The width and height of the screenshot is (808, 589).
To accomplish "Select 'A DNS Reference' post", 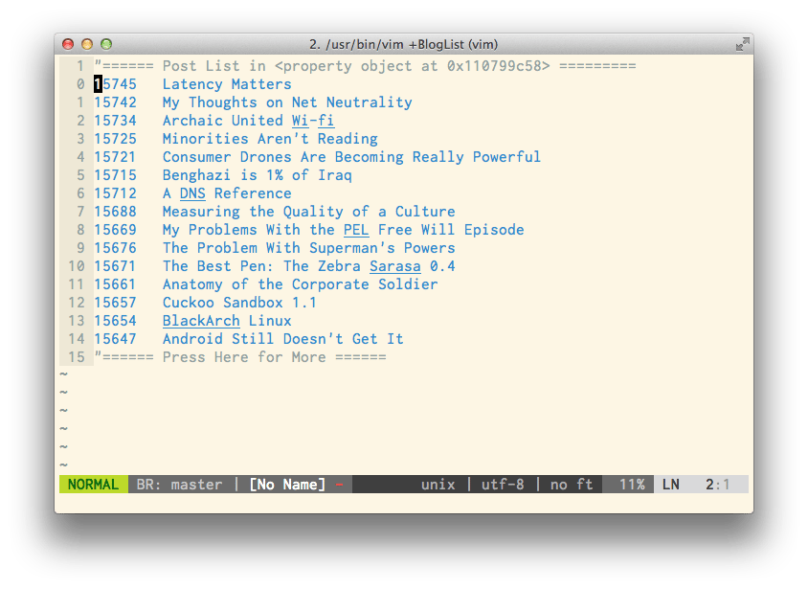I will [x=227, y=193].
